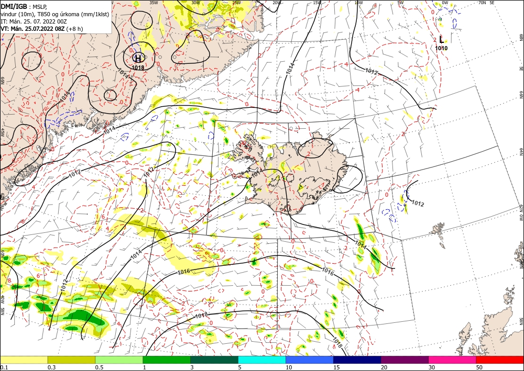The width and height of the screenshot is (524, 371).
Task: Click the 30W longitude label at top
Action: click(195, 3)
